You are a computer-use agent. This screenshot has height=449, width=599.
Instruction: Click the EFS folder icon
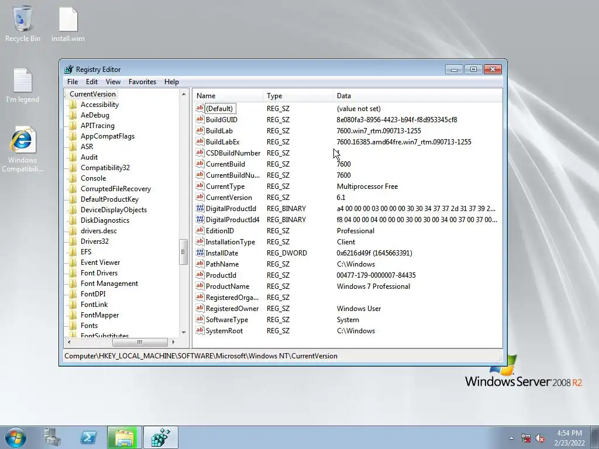pos(73,252)
